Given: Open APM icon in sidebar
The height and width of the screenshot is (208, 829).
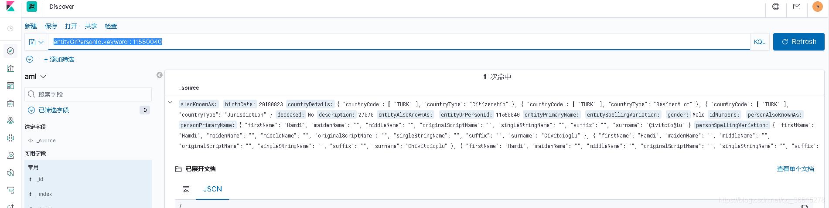Looking at the screenshot, I should pos(10,190).
